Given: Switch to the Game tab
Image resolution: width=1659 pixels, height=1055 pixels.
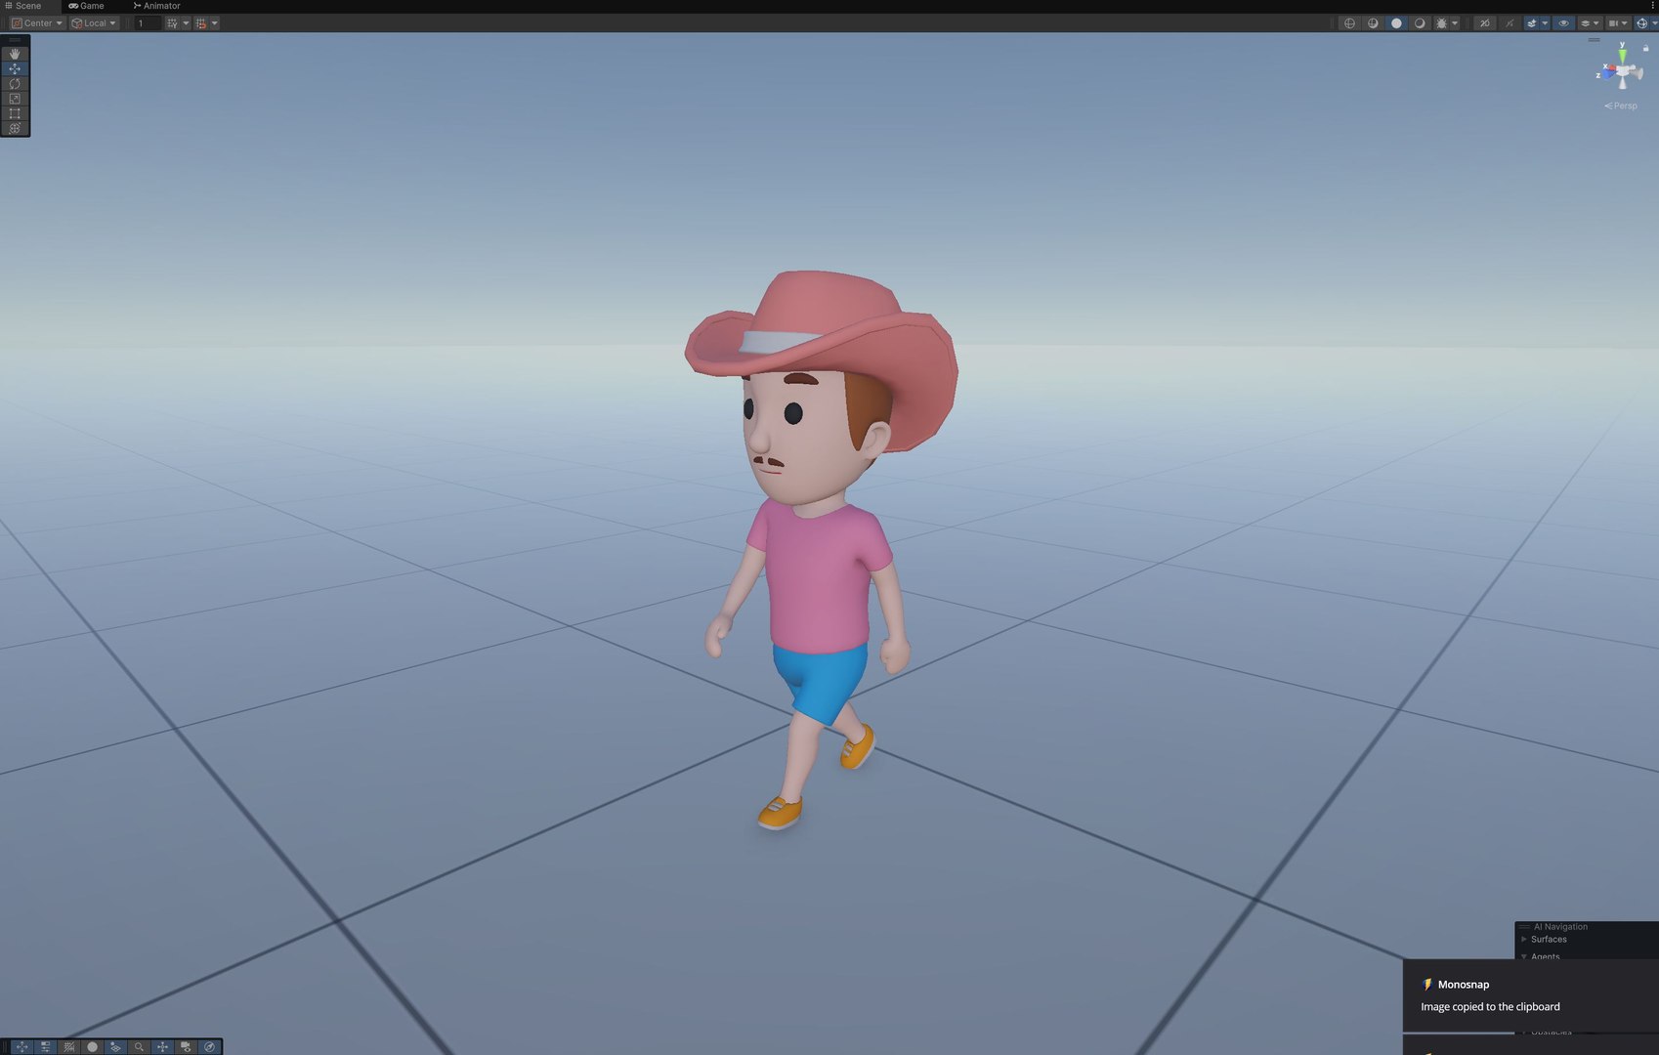Looking at the screenshot, I should point(86,6).
